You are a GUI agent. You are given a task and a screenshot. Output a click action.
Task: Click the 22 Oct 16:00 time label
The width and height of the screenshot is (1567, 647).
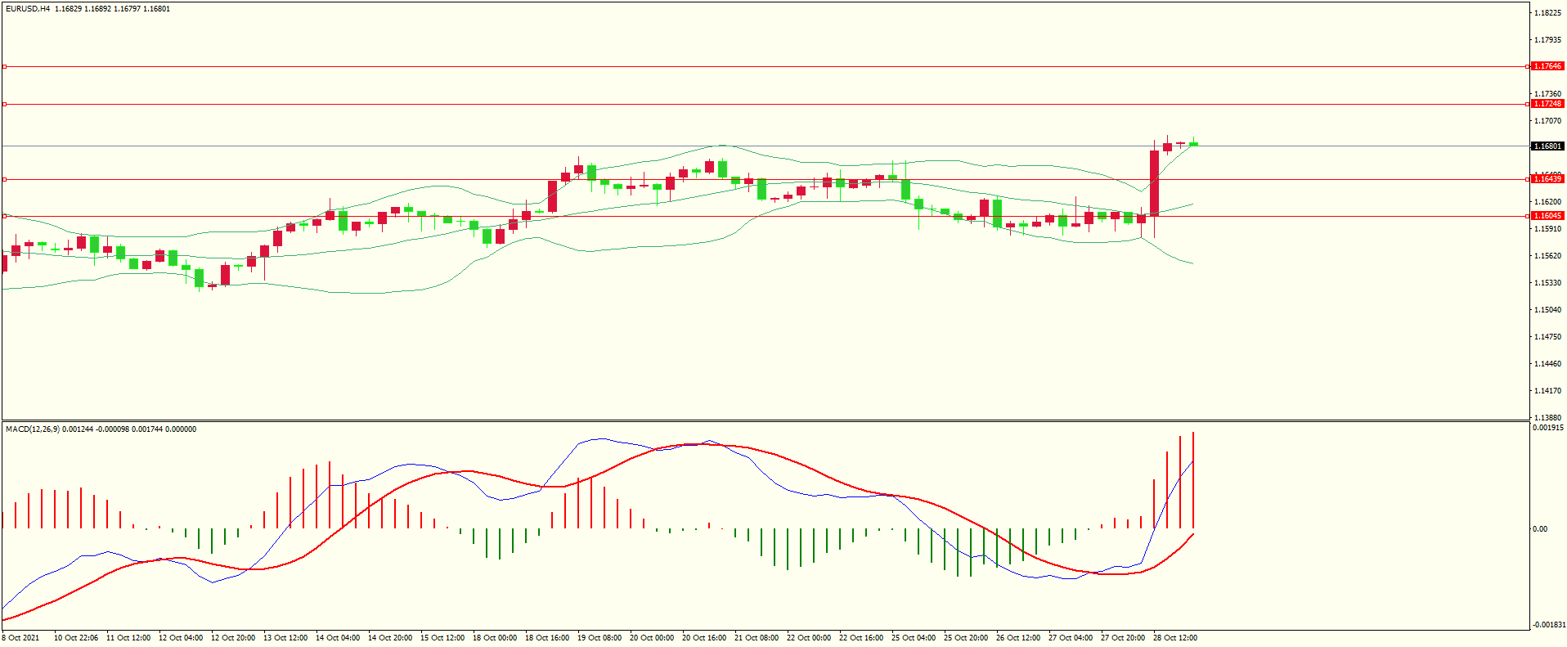point(861,638)
